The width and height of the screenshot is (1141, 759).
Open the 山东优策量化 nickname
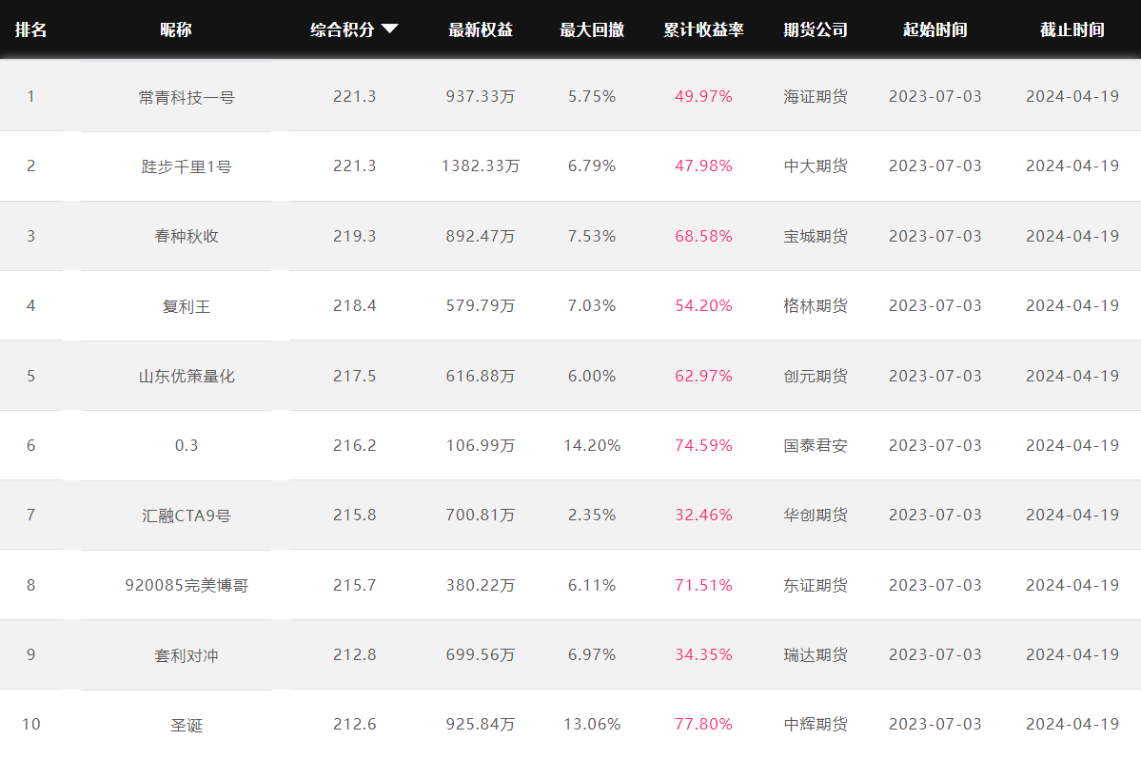coord(187,376)
